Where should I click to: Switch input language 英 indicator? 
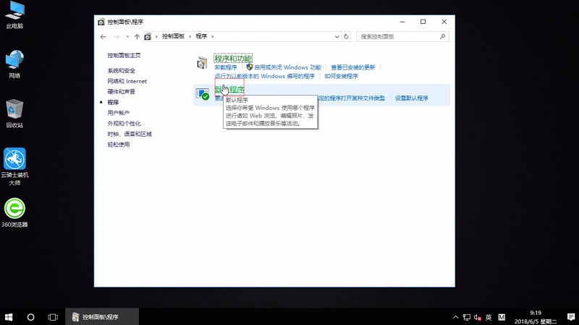489,317
